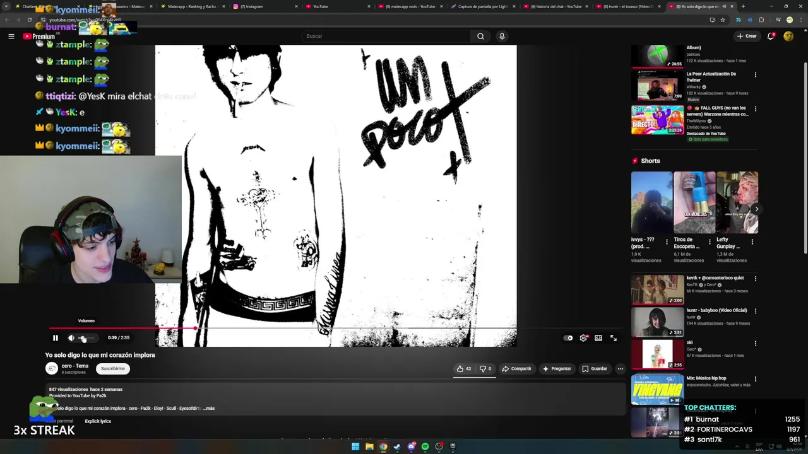Open the account avatar menu
The height and width of the screenshot is (454, 808).
click(788, 36)
